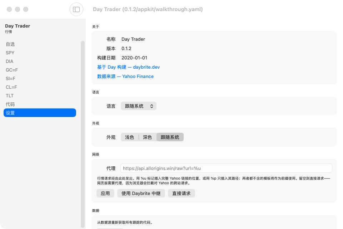
Task: Click the proxy help text starting 行情请求经由此处发出
Action: (214, 181)
